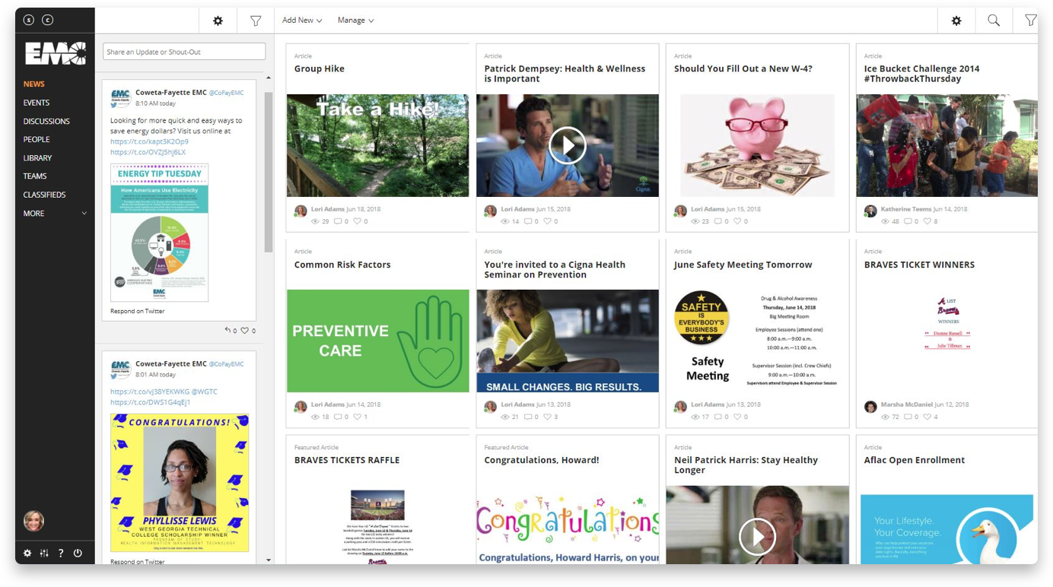The width and height of the screenshot is (1053, 587).
Task: Click Marsha McDaniel avatar on Braves Winners card
Action: coord(870,407)
